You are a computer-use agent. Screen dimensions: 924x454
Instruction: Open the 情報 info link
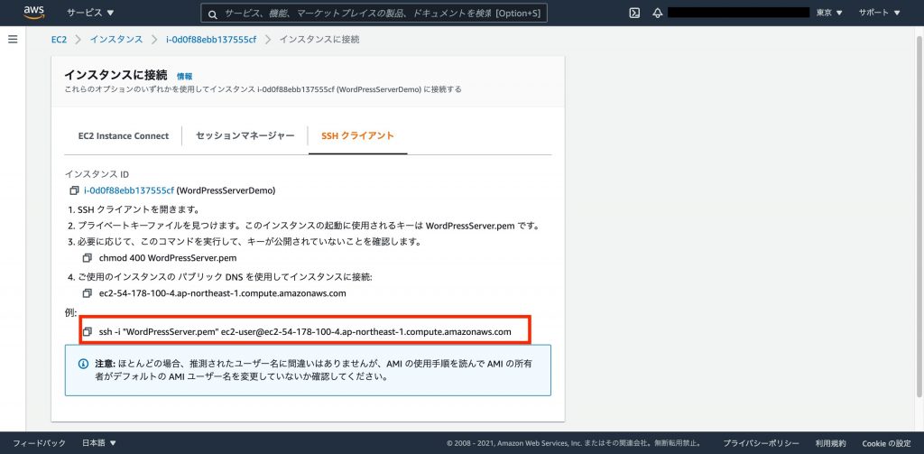point(184,76)
